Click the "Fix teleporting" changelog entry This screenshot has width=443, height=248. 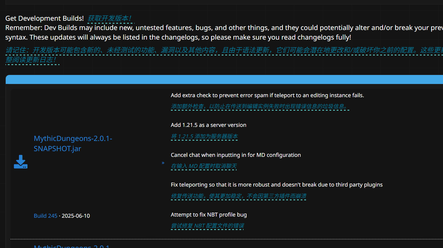tap(276, 185)
